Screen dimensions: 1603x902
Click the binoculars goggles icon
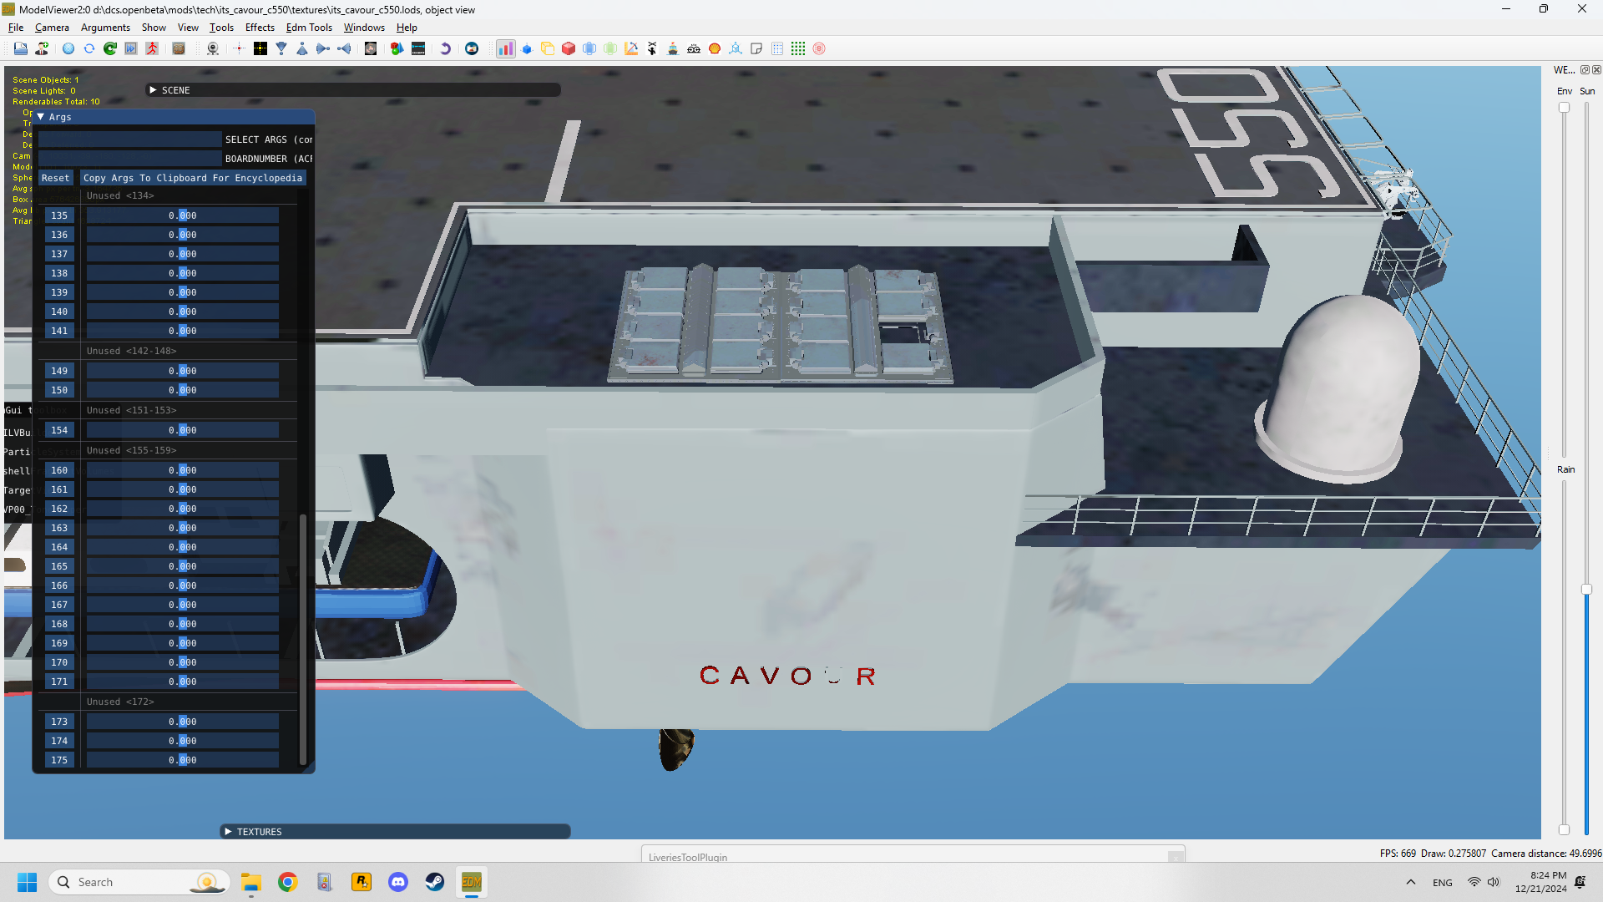[694, 48]
